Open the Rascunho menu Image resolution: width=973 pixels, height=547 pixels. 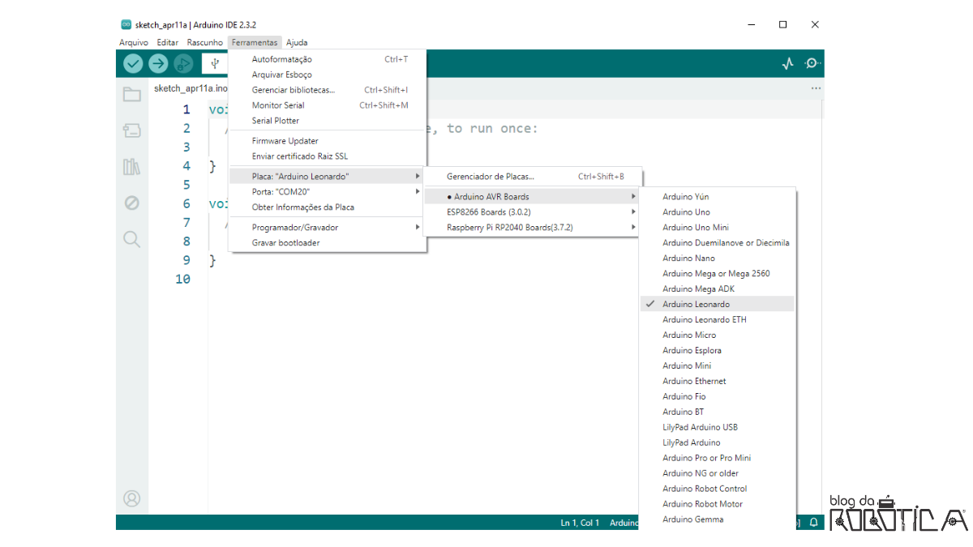204,42
